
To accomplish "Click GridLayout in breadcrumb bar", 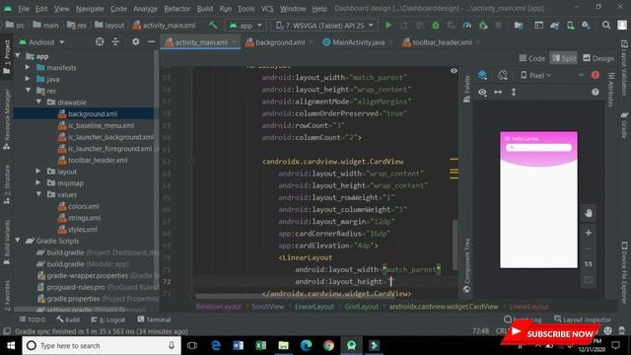I will (x=361, y=307).
